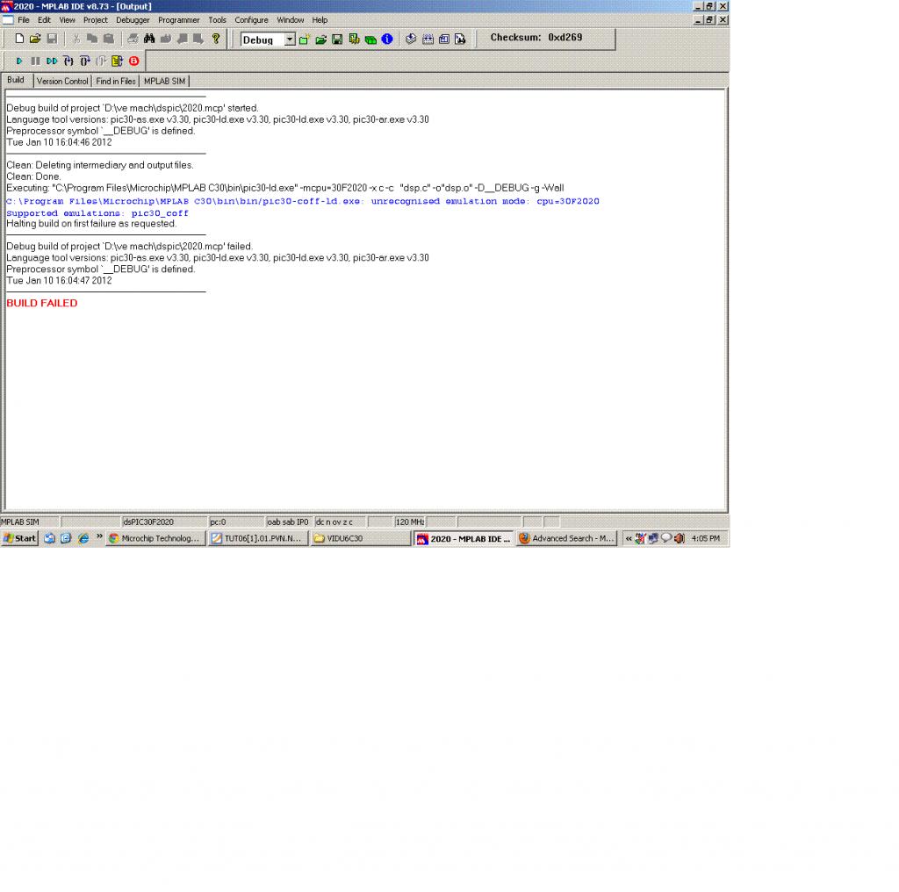Click the Save Workspace disk icon
Viewport: 899px width, 892px height.
pyautogui.click(x=337, y=39)
